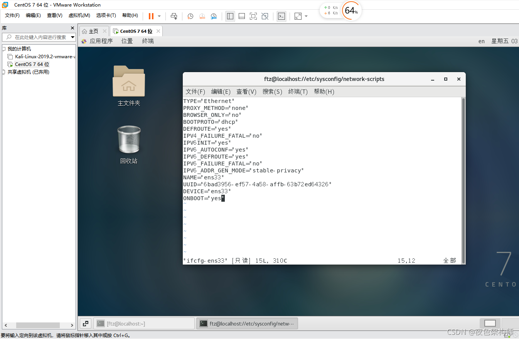Click the show desktop icon in taskbar
The image size is (519, 339).
[86, 323]
